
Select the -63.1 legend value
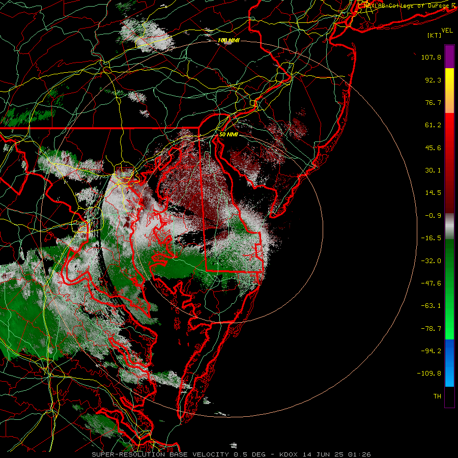(431, 306)
